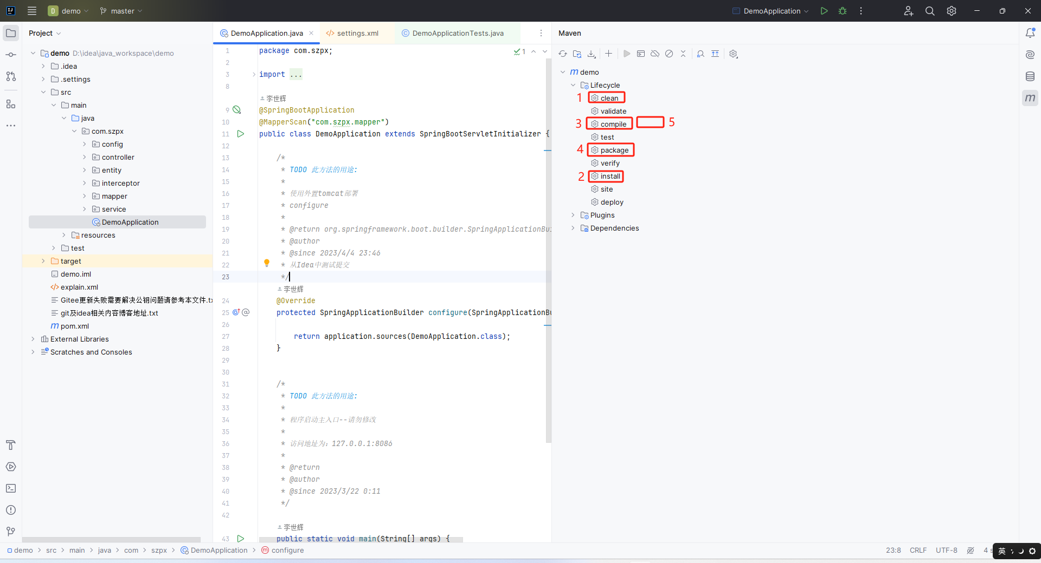Viewport: 1041px width, 563px height.
Task: Expand the controller package in Project tree
Action: coord(85,157)
